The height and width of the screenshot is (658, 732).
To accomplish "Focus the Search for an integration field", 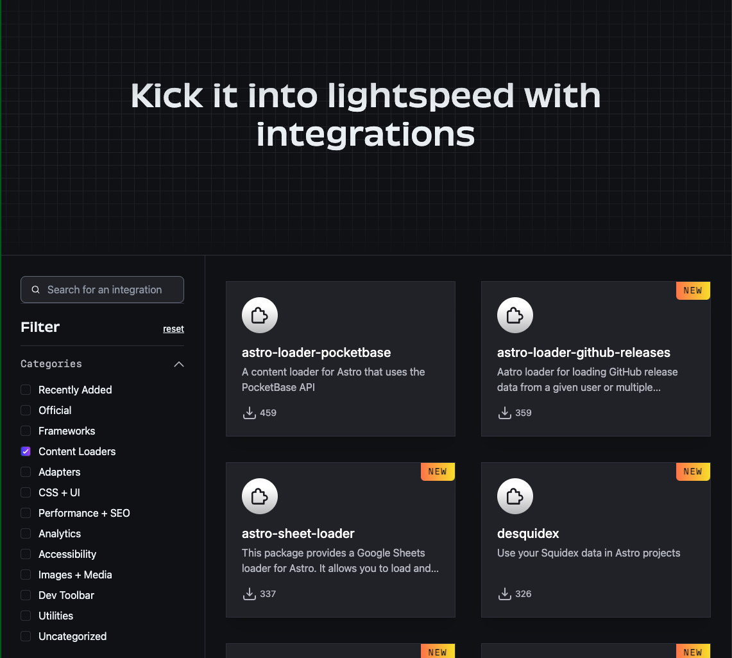I will click(x=103, y=290).
